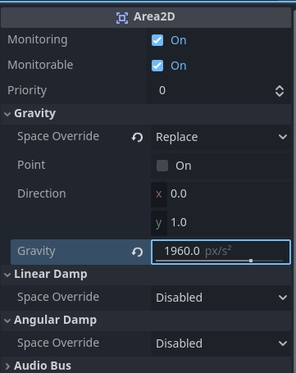The width and height of the screenshot is (296, 373).
Task: Reset Space Override with revert arrow icon
Action: coord(137,137)
